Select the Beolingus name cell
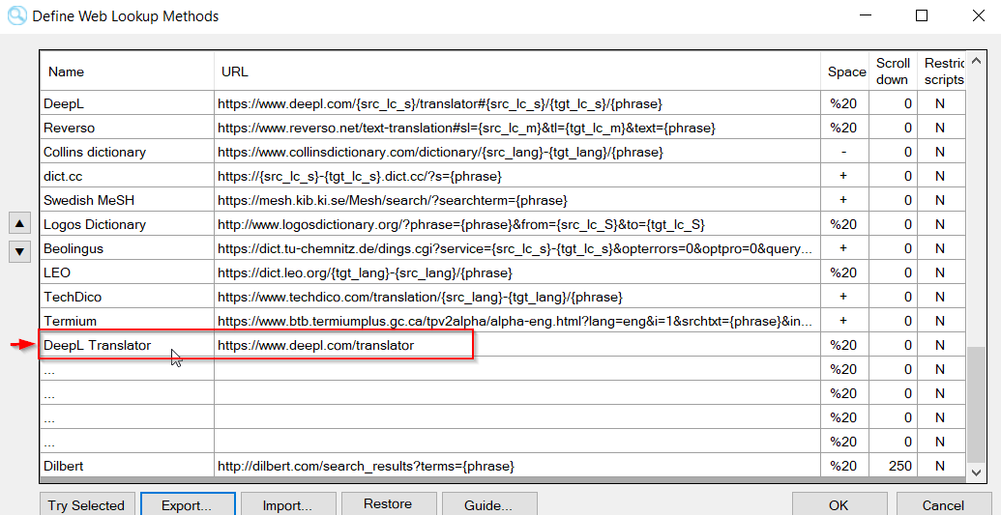Screen dimensions: 1001x515 [128, 248]
